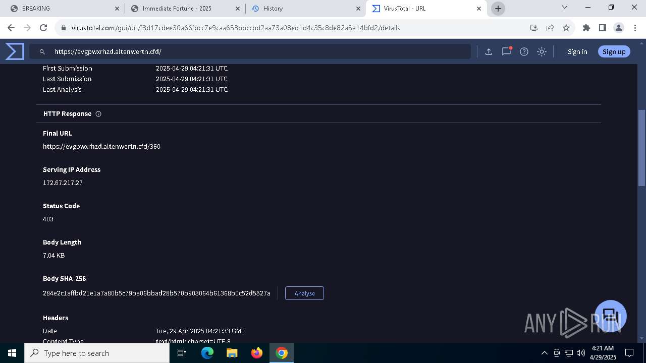Show hidden system tray icons
Viewport: 646px width, 363px height.
pos(544,353)
